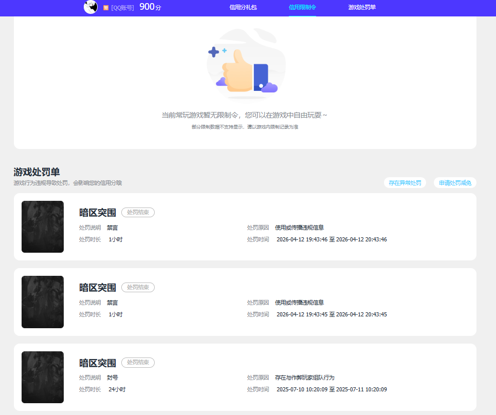The width and height of the screenshot is (496, 415).
Task: Click the 处罚结束 badge on the 封号 record
Action: coord(138,363)
